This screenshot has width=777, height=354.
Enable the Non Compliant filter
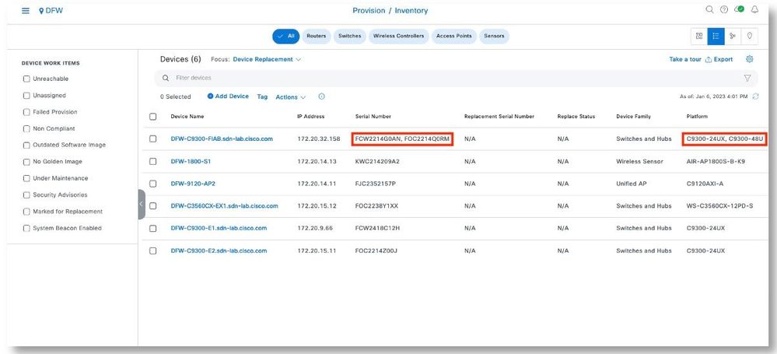pyautogui.click(x=26, y=128)
